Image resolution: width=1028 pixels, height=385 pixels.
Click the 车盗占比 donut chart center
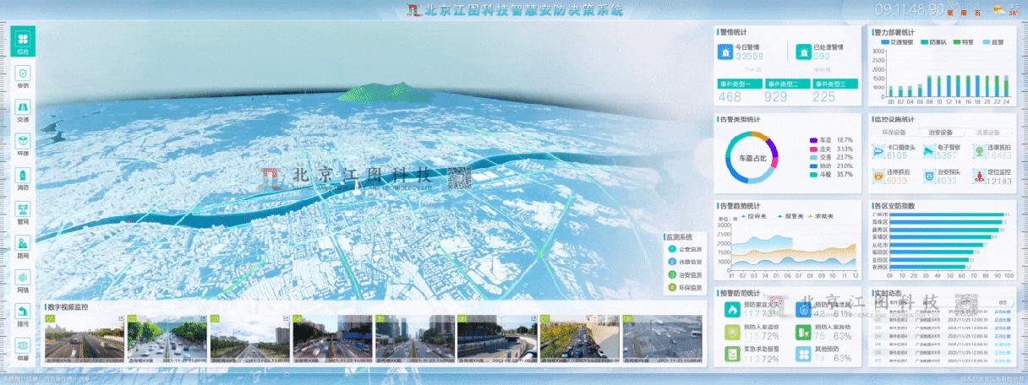751,158
